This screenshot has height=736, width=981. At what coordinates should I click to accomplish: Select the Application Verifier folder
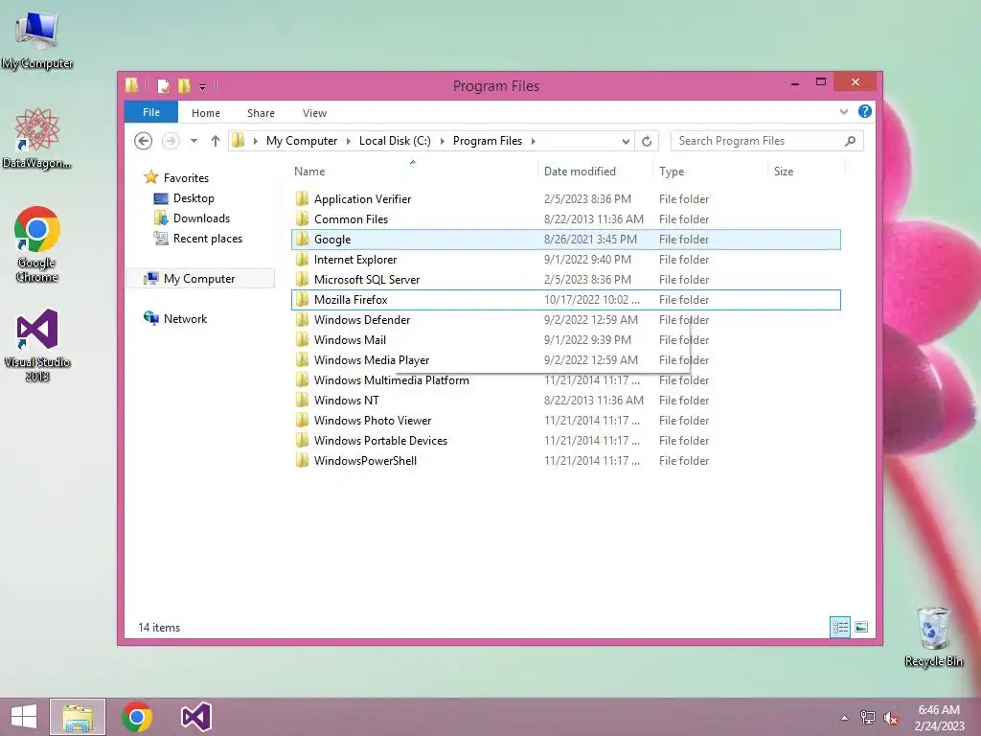565,199
